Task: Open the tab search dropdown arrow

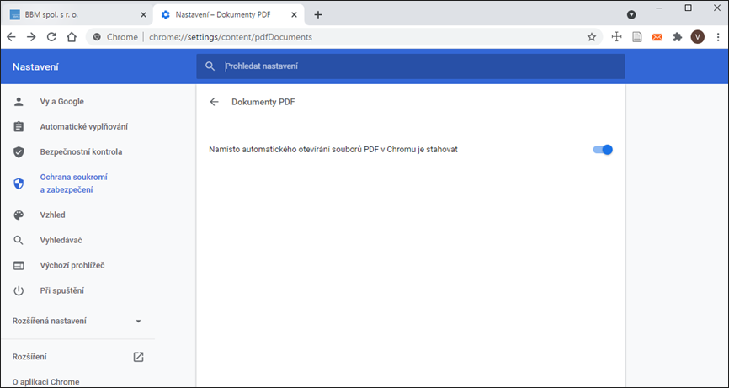Action: click(x=631, y=15)
